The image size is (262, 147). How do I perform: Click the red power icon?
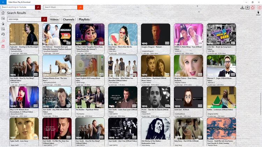tap(253, 8)
